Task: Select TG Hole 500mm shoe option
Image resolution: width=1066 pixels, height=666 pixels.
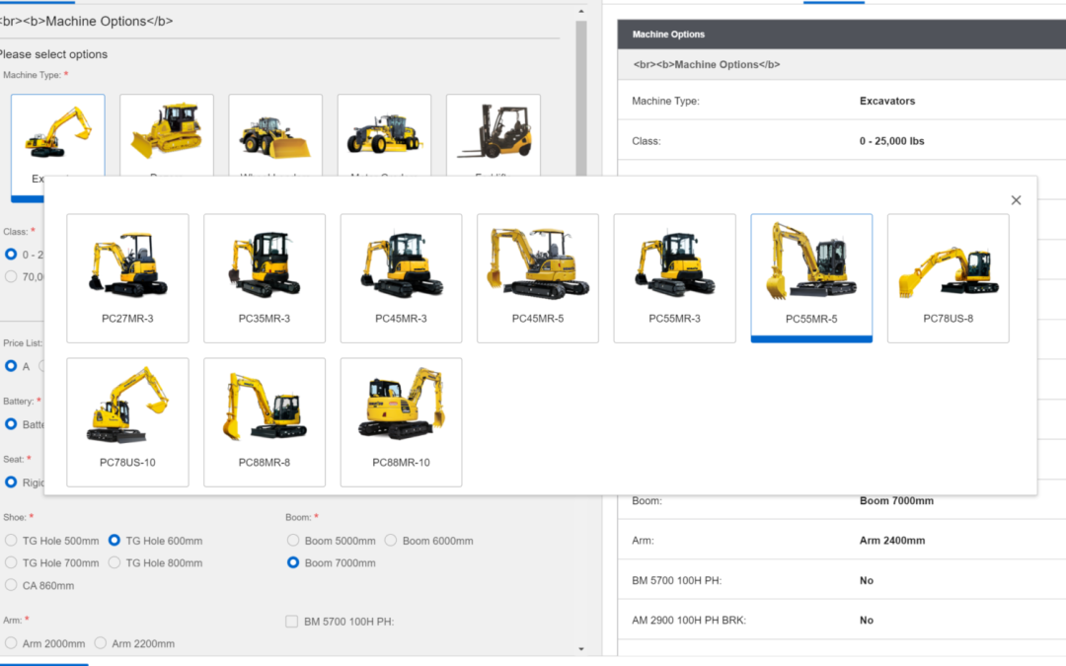Action: [x=11, y=541]
